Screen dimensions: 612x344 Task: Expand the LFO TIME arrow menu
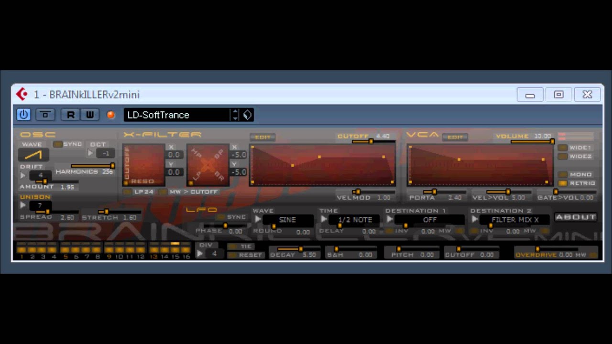coord(324,219)
